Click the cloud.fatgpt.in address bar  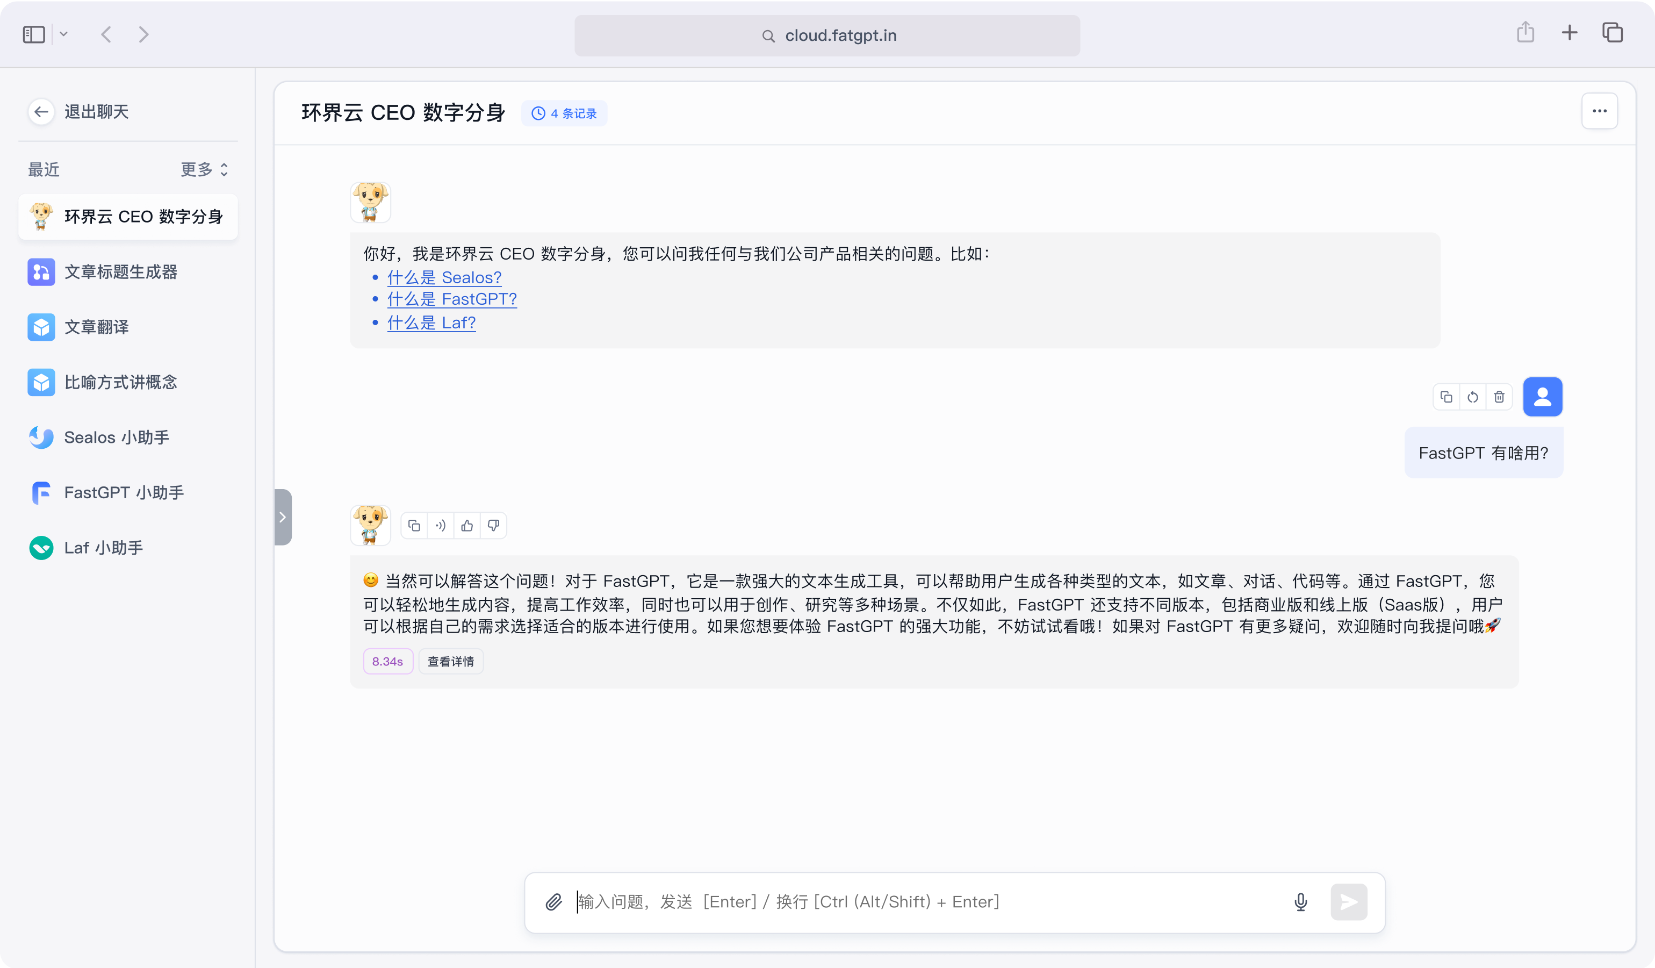[827, 35]
